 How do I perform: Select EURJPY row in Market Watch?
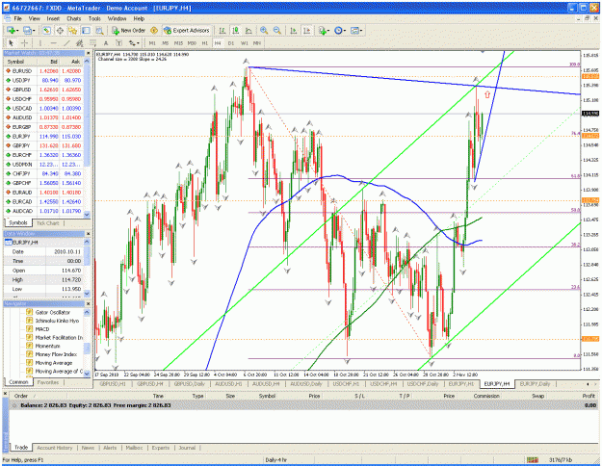pos(43,137)
